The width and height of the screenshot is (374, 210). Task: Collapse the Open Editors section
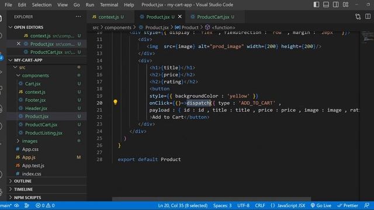47,27
